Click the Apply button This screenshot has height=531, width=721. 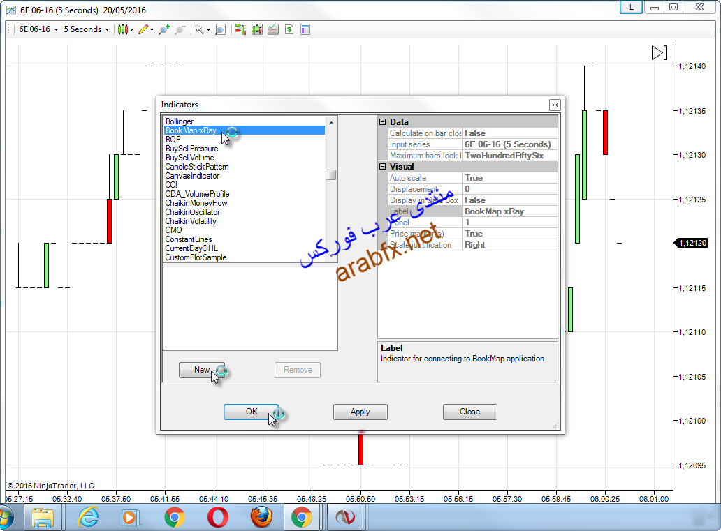point(360,412)
